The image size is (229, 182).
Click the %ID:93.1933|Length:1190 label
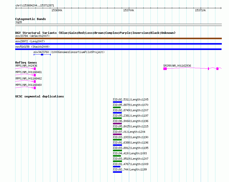click(x=130, y=137)
